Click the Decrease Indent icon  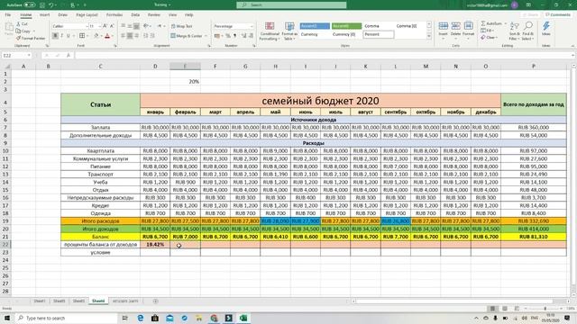[x=146, y=36]
